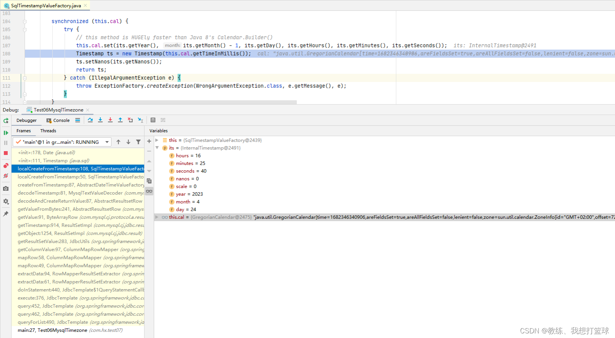This screenshot has height=338, width=615.
Task: Trace current stream chain icon
Action: click(x=163, y=120)
